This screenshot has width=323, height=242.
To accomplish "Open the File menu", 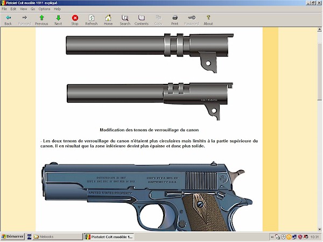I will (4, 9).
